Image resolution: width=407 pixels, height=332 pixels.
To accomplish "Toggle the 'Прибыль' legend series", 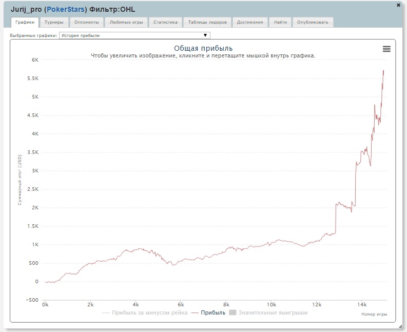I will (x=208, y=313).
